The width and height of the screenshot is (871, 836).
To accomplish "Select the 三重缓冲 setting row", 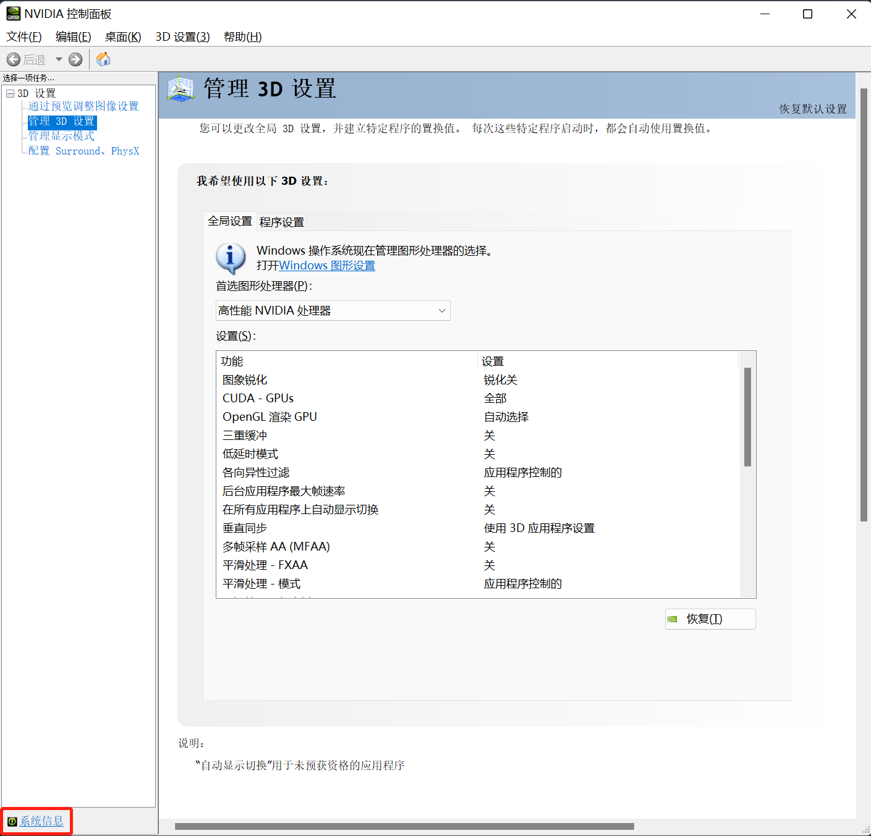I will coord(478,436).
